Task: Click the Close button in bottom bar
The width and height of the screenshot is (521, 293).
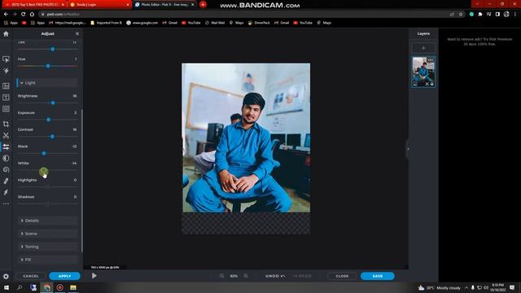Action: [x=342, y=276]
